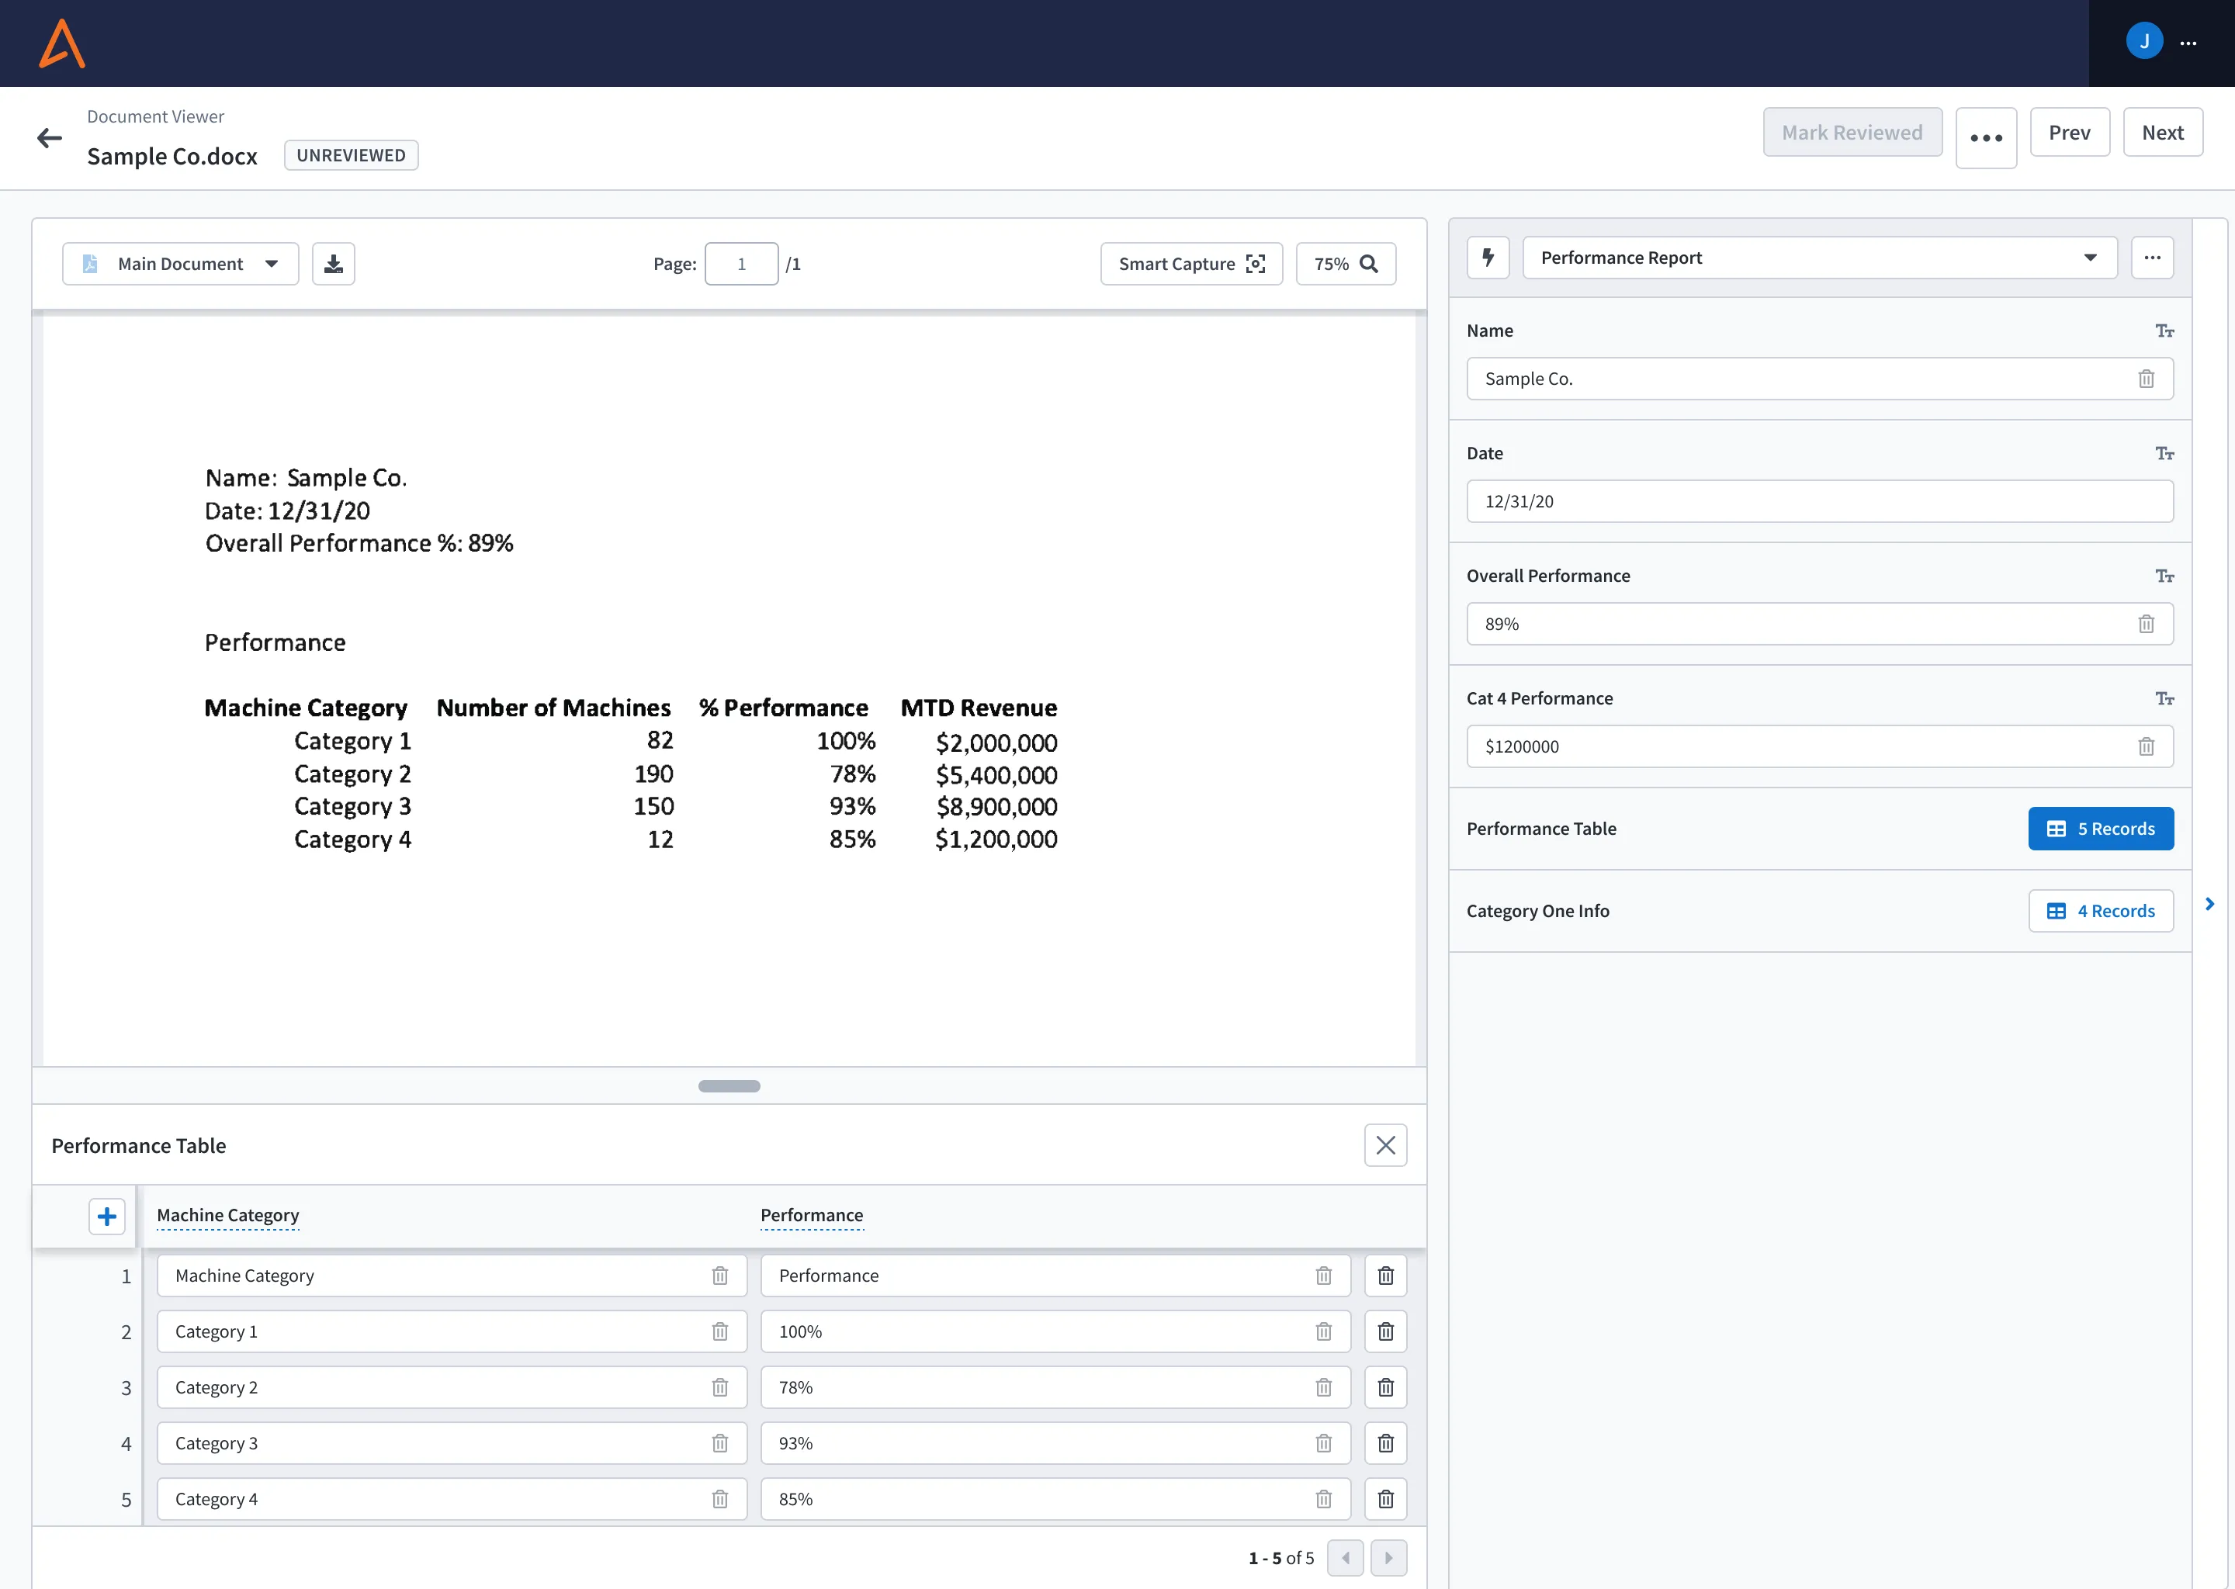Click the page number field

[741, 264]
